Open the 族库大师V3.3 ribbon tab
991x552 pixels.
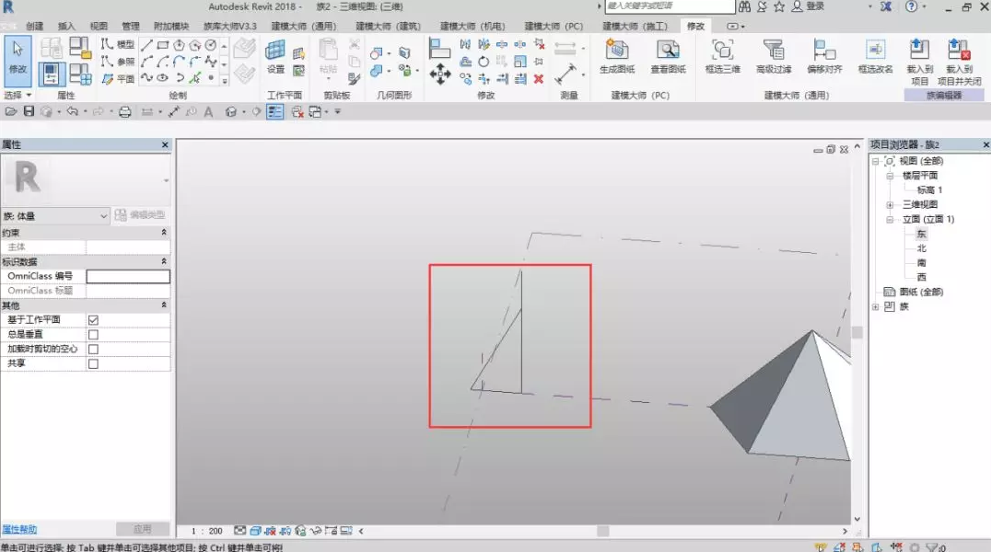[230, 27]
